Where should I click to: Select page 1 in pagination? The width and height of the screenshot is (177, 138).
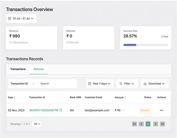[148, 124]
